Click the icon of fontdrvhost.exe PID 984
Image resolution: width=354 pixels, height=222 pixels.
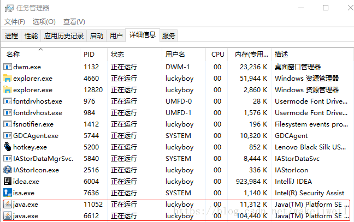[8, 113]
